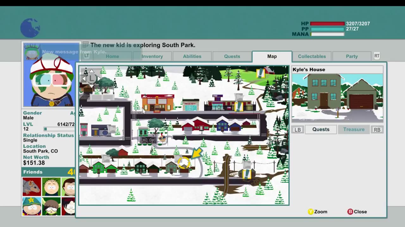Viewport: 405px width, 227px height.
Task: Click the red B Close button
Action: point(357,212)
